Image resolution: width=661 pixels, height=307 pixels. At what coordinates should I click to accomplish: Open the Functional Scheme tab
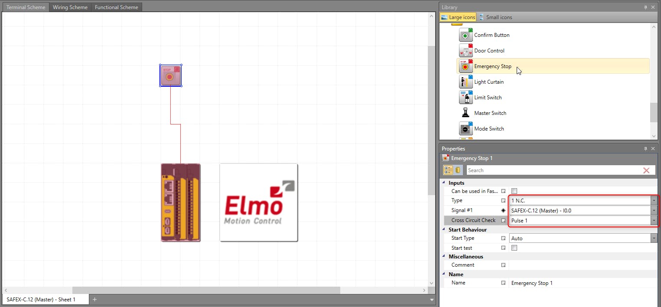(116, 7)
